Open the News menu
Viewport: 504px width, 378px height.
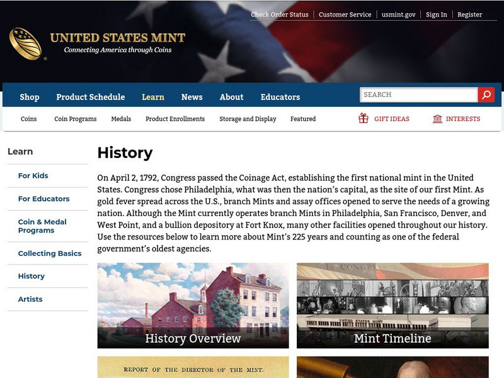click(192, 97)
